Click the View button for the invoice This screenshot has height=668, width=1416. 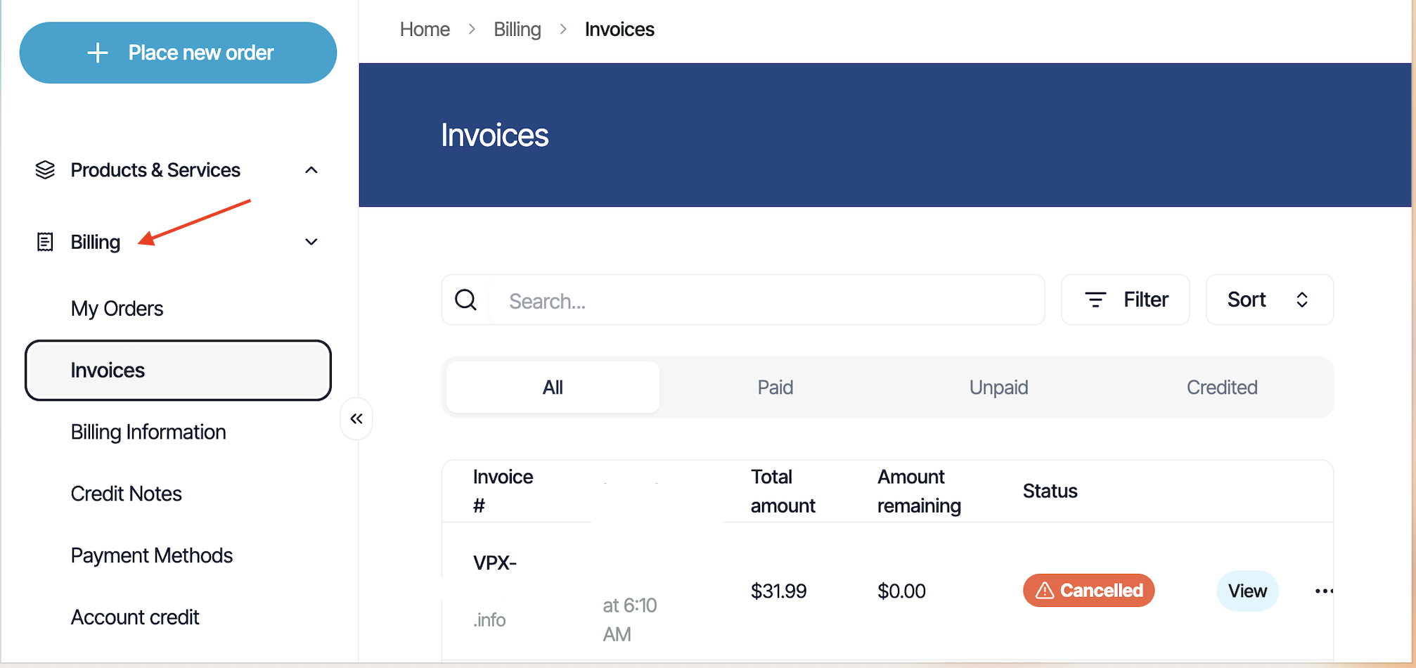1247,591
